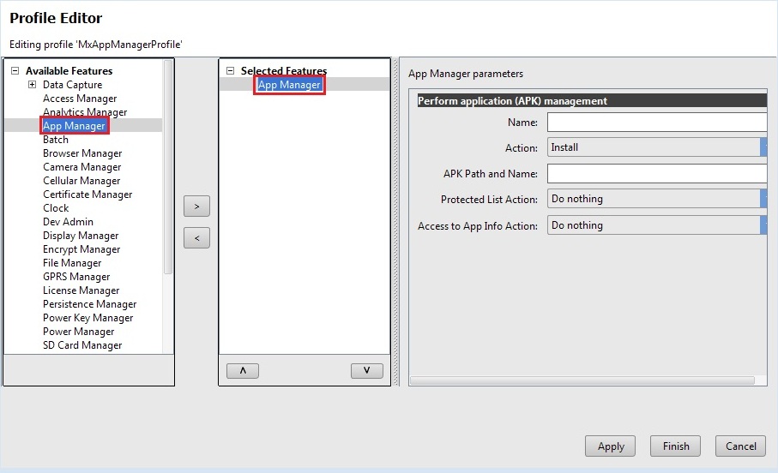Image resolution: width=778 pixels, height=473 pixels.
Task: Choose App Manager under Selected Features
Action: coord(289,85)
